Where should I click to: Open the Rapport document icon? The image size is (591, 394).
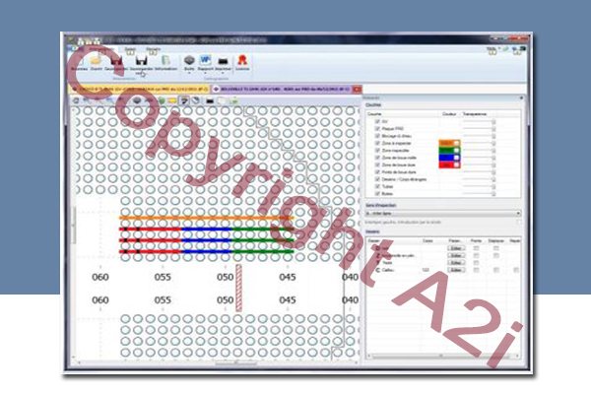click(x=207, y=59)
